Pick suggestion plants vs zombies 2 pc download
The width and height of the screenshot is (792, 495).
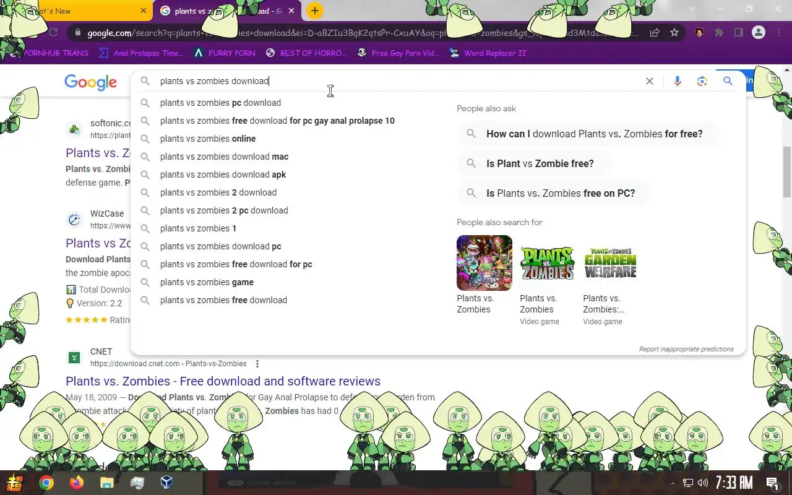224,210
